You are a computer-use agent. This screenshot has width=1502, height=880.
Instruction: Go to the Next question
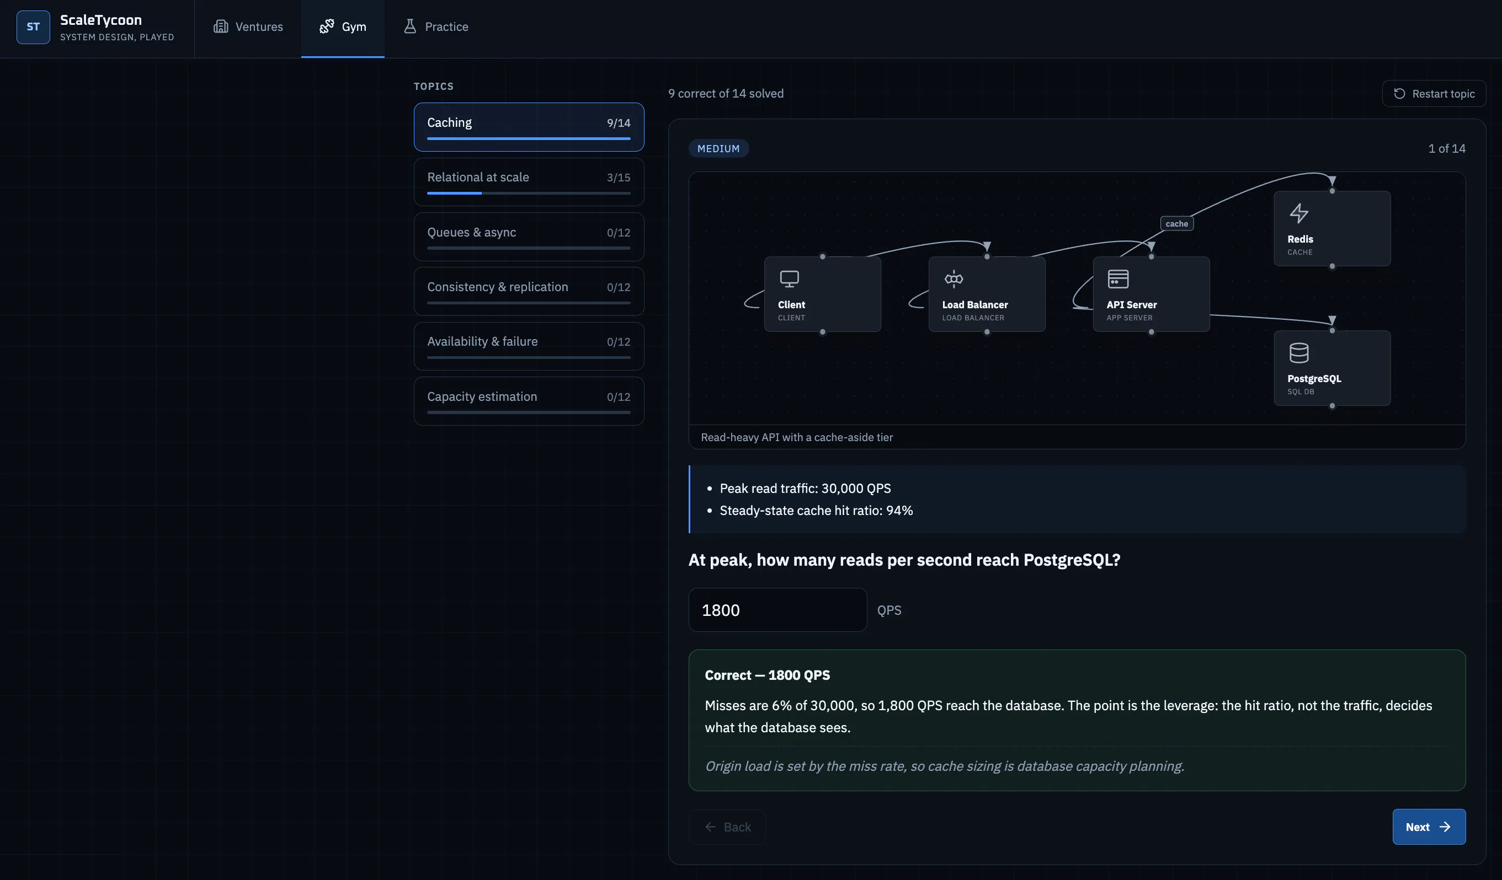pyautogui.click(x=1429, y=827)
